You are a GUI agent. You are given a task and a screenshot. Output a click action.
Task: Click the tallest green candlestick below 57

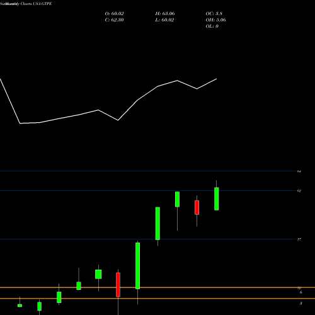point(138,266)
